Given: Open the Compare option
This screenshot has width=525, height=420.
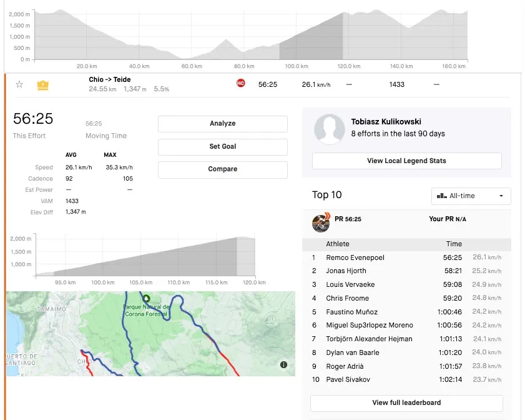Looking at the screenshot, I should [x=222, y=169].
